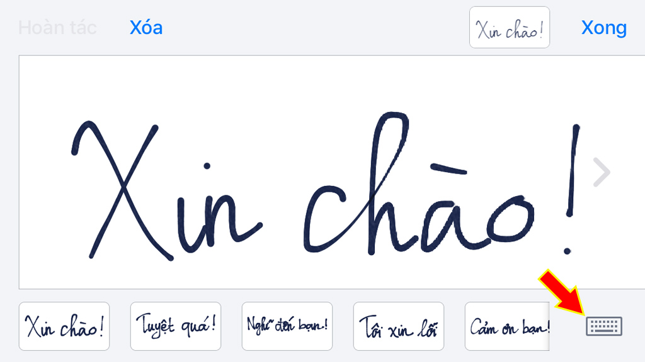The height and width of the screenshot is (362, 645).
Task: Show the keyboard using the bottom-right icon
Action: point(604,326)
